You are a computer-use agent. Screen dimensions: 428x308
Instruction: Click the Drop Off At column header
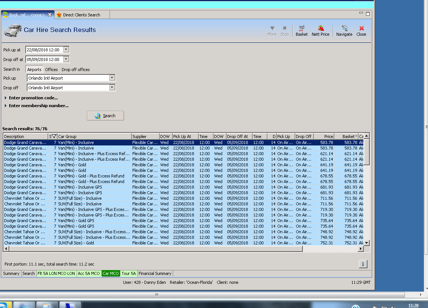pos(239,137)
